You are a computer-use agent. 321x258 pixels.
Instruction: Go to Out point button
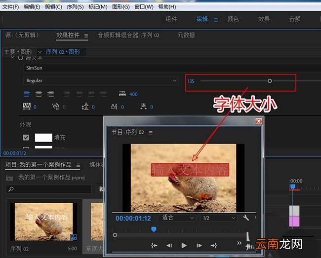pos(214,245)
